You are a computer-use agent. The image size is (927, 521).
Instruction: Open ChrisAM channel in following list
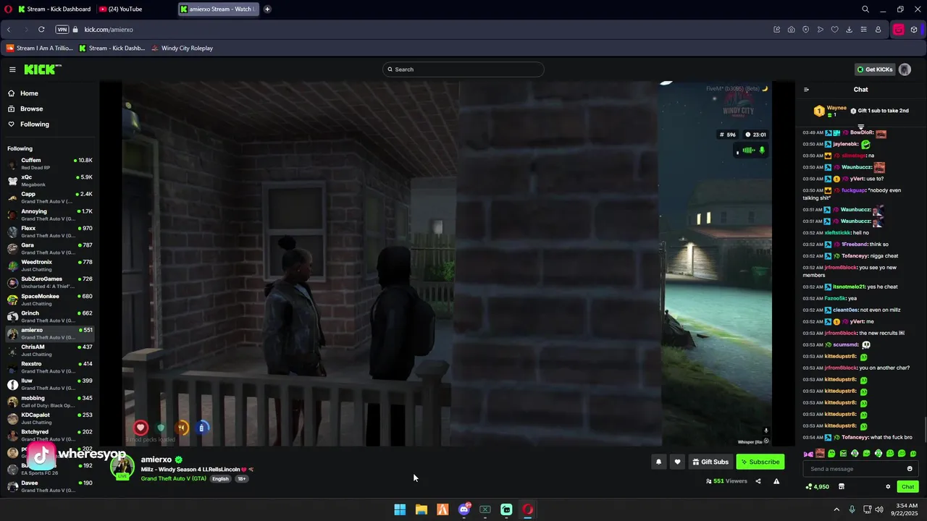49,350
